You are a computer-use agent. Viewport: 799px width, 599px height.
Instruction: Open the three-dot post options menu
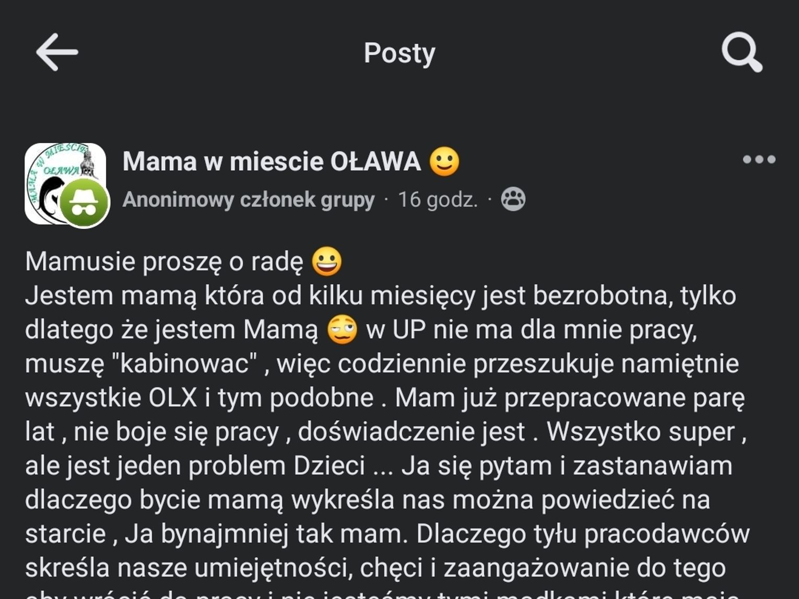759,159
